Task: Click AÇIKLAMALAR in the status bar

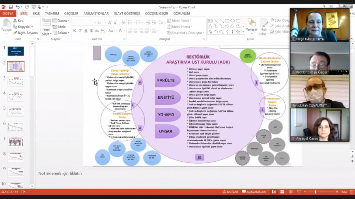Action: tap(254, 192)
